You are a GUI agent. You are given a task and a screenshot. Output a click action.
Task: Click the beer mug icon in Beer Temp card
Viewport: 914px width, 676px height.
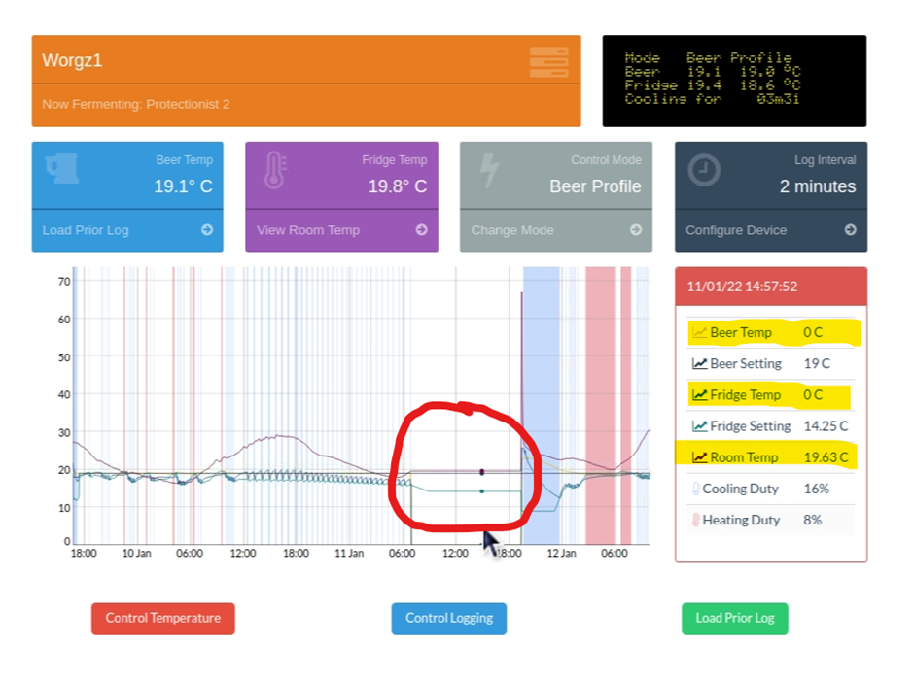point(62,169)
